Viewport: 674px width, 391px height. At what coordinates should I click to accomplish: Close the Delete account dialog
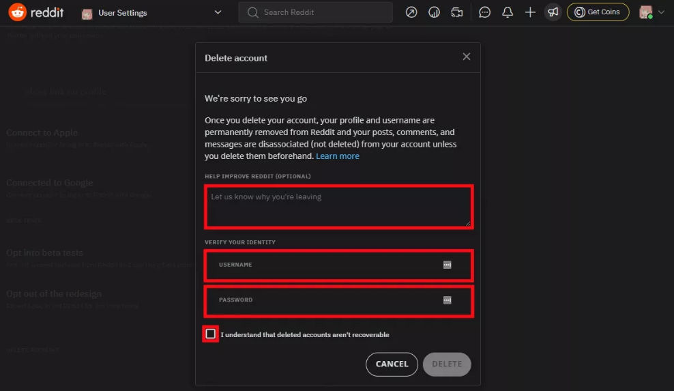[467, 57]
